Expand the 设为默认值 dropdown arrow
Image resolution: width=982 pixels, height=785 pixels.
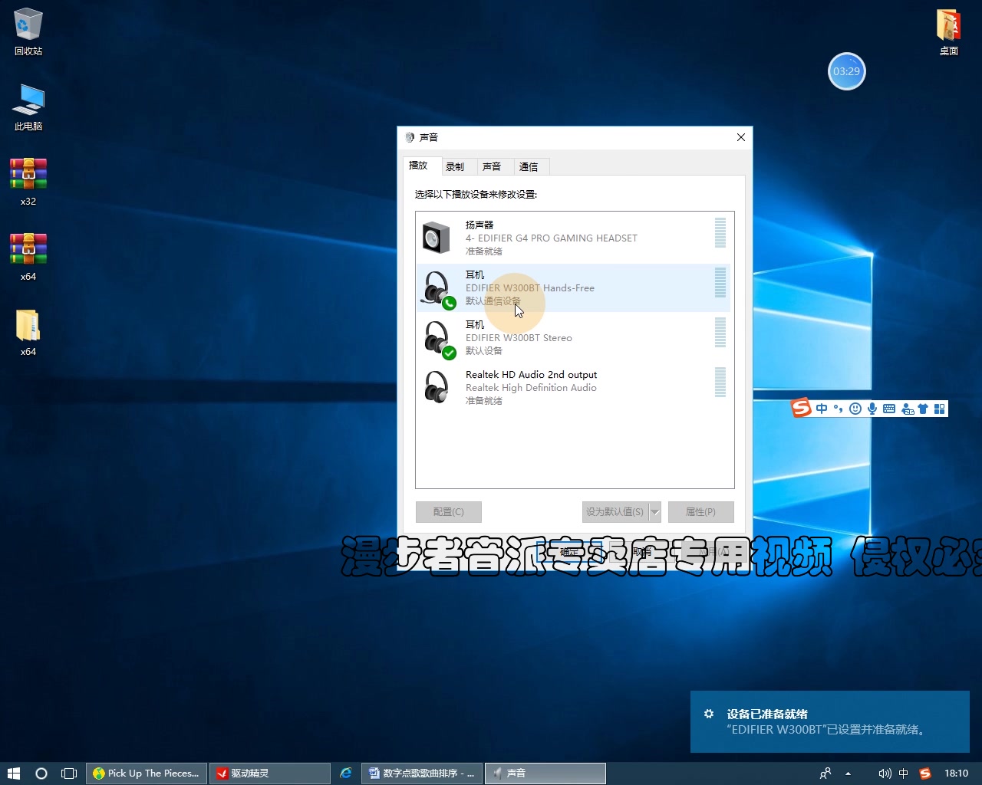(655, 511)
